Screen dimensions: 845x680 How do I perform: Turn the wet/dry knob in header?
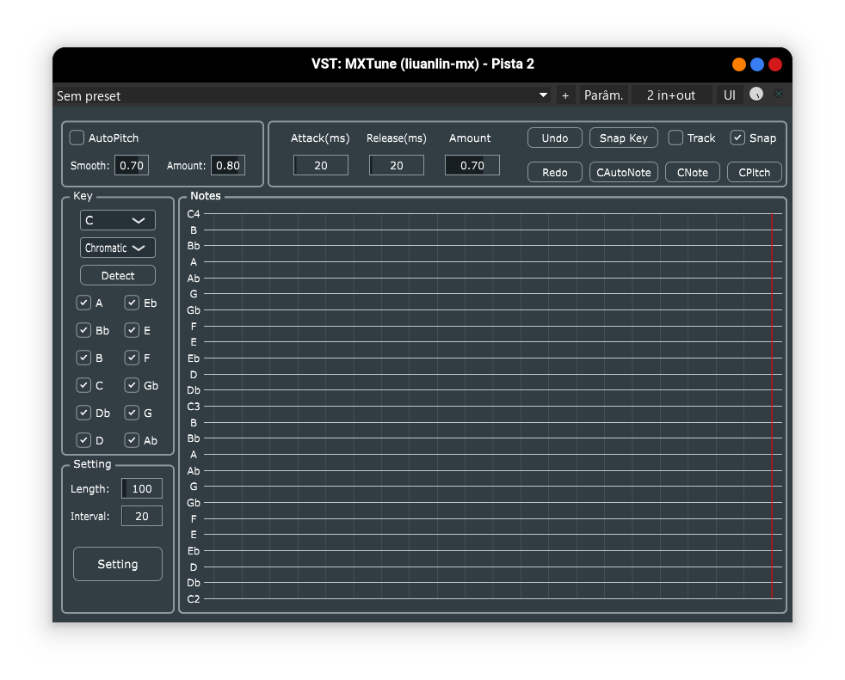point(756,95)
